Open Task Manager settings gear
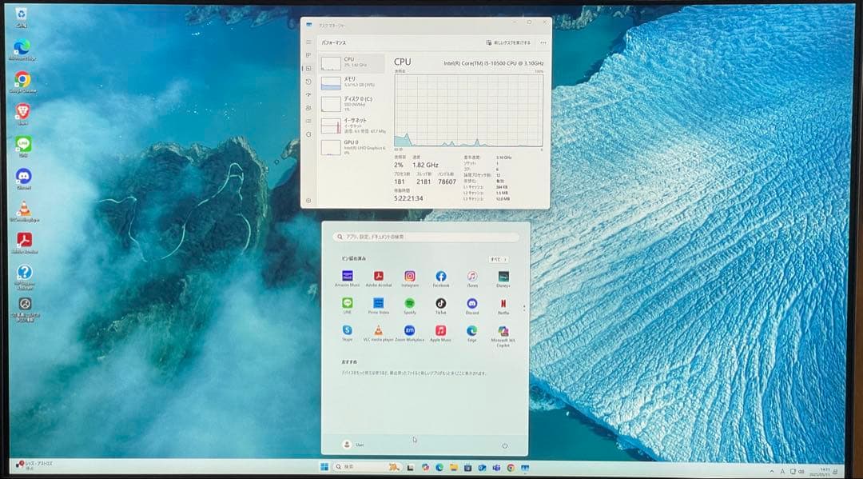 pos(308,200)
